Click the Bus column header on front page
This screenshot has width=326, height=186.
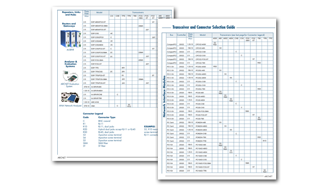click(x=171, y=34)
